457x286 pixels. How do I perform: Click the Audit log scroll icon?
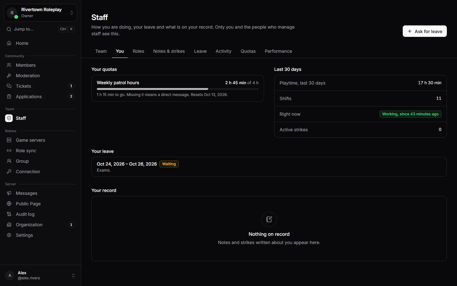(9, 214)
